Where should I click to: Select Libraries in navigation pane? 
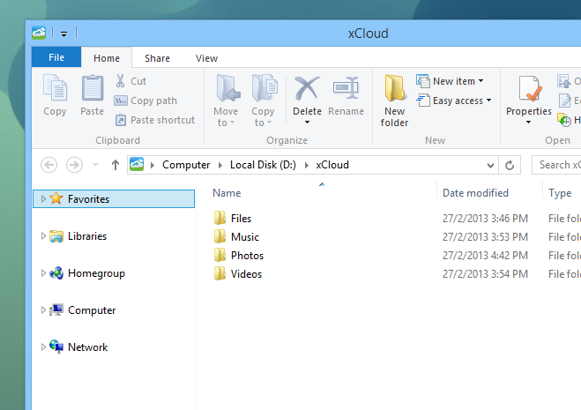click(87, 236)
